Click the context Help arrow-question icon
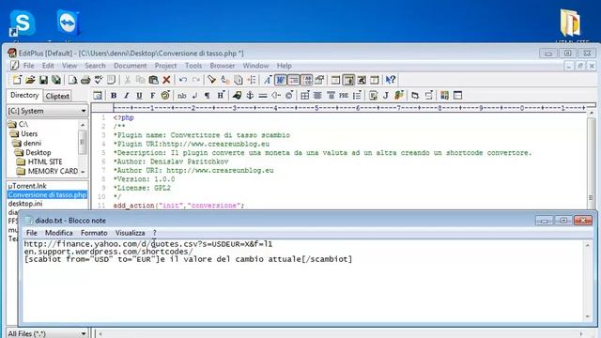 (391, 80)
